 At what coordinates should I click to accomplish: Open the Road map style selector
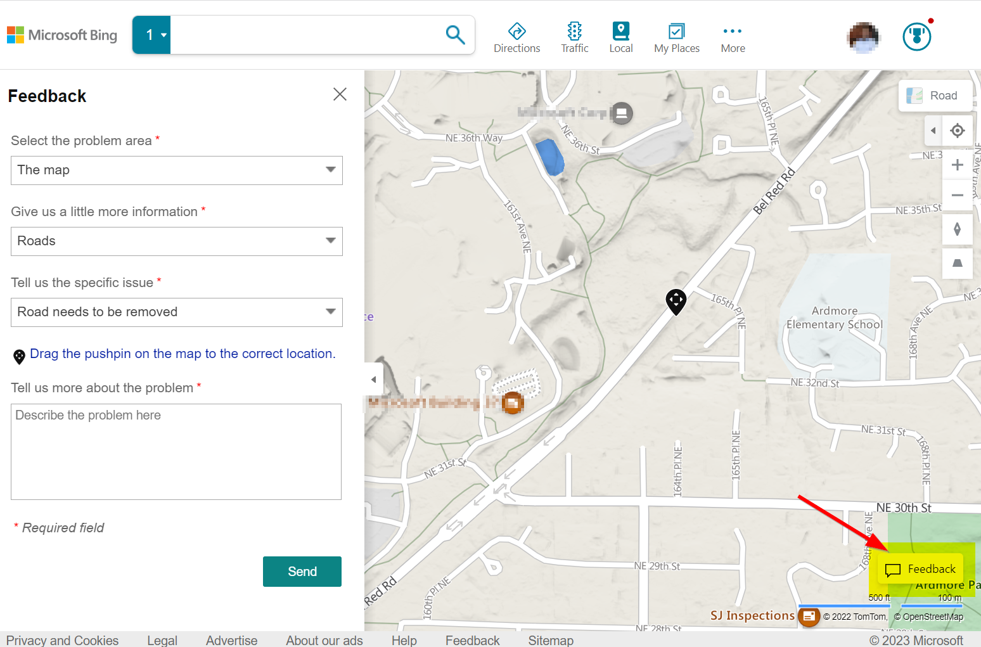(x=935, y=96)
